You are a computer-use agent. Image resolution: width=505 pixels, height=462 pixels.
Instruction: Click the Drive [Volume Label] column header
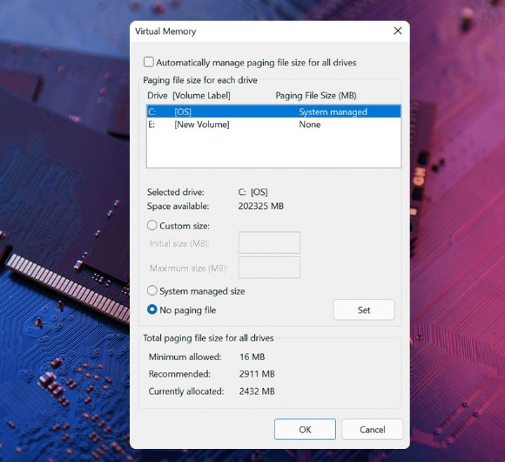[189, 95]
